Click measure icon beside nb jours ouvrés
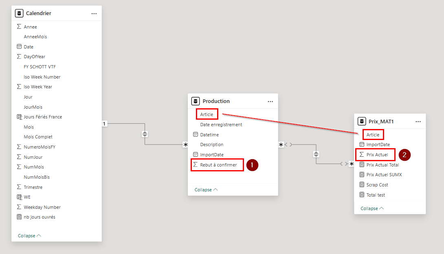The image size is (444, 254). (19, 217)
